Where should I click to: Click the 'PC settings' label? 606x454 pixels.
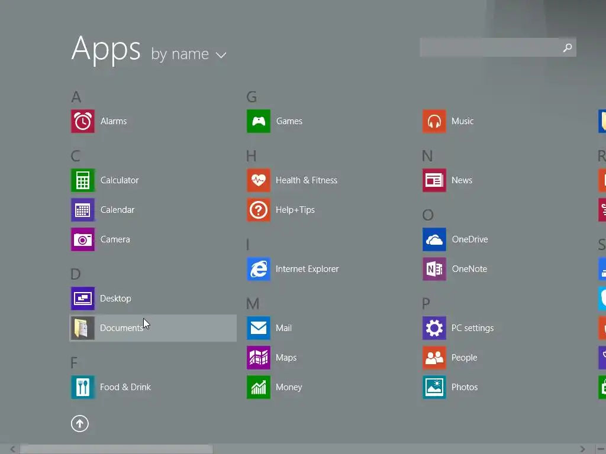tap(473, 328)
